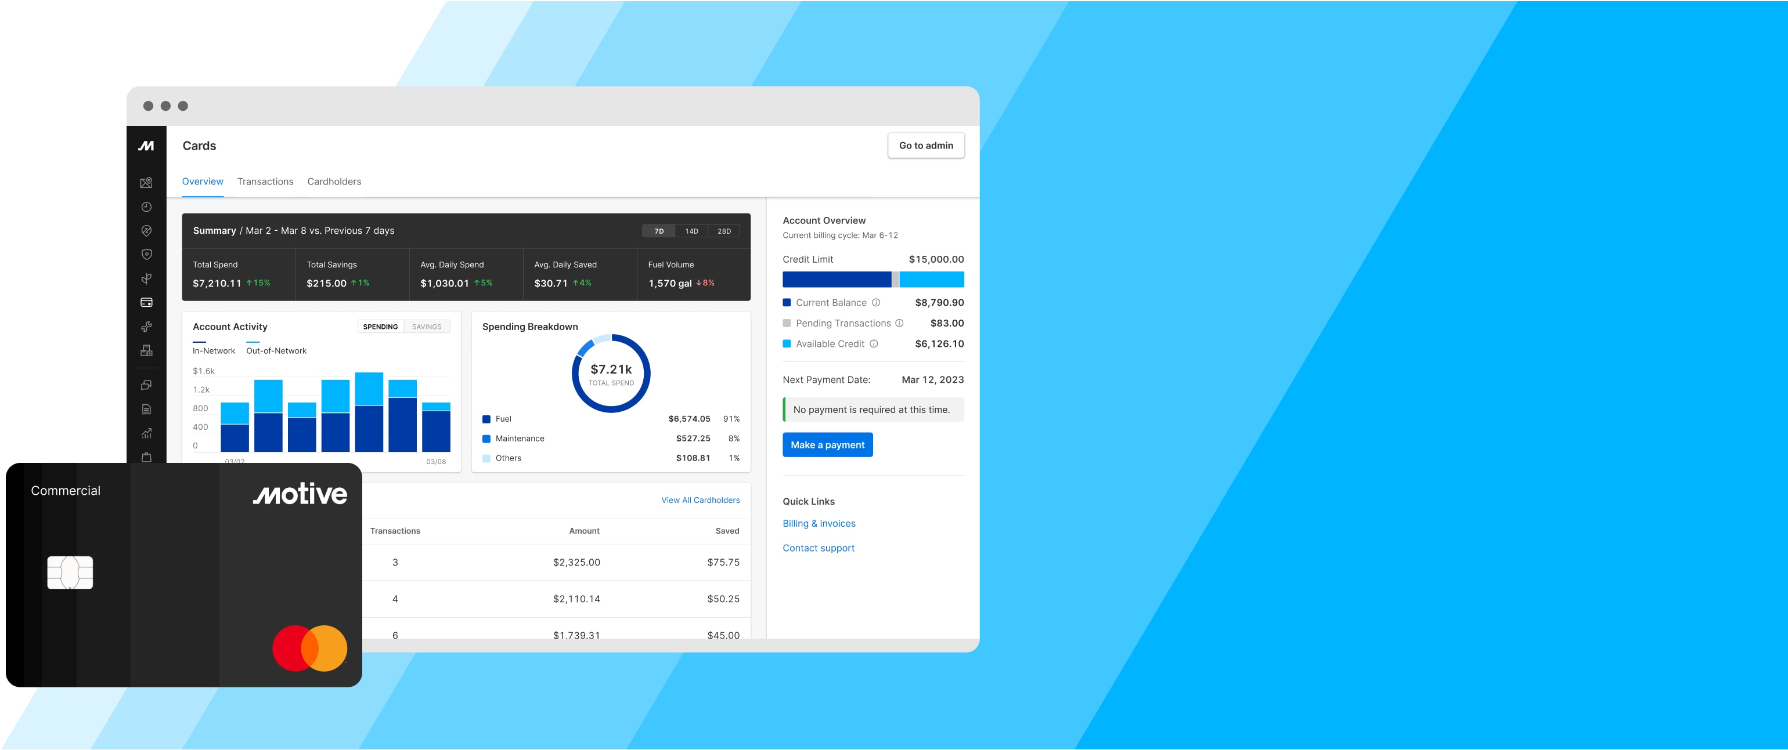Switch the summary range to 14D
This screenshot has width=1788, height=750.
pyautogui.click(x=691, y=231)
